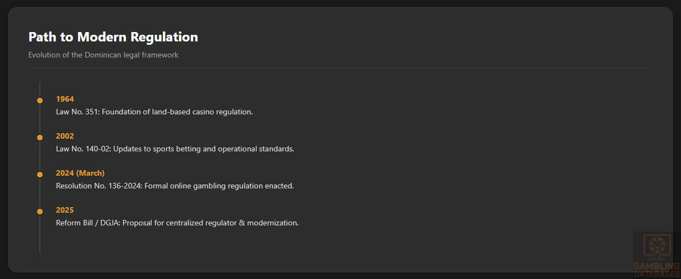This screenshot has height=279, width=681.
Task: Select the orange 2002 year label
Action: click(x=65, y=136)
